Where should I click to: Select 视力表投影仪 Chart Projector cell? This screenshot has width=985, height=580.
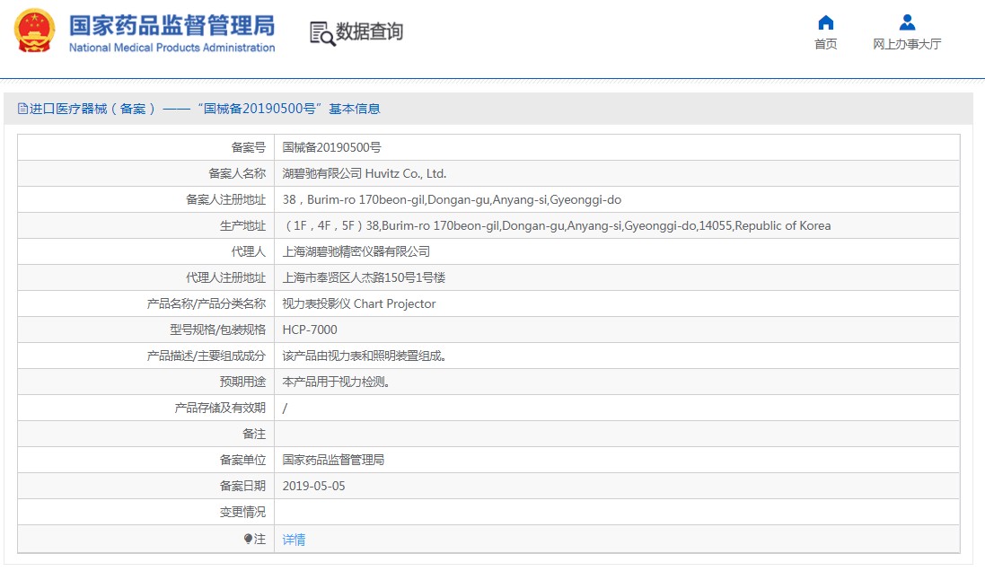(358, 303)
